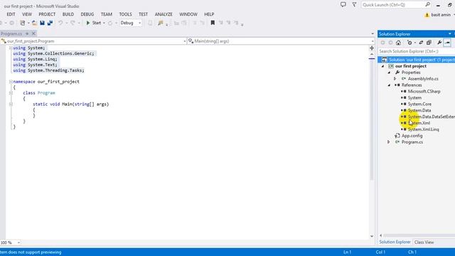Click the Save All icon

click(50, 23)
